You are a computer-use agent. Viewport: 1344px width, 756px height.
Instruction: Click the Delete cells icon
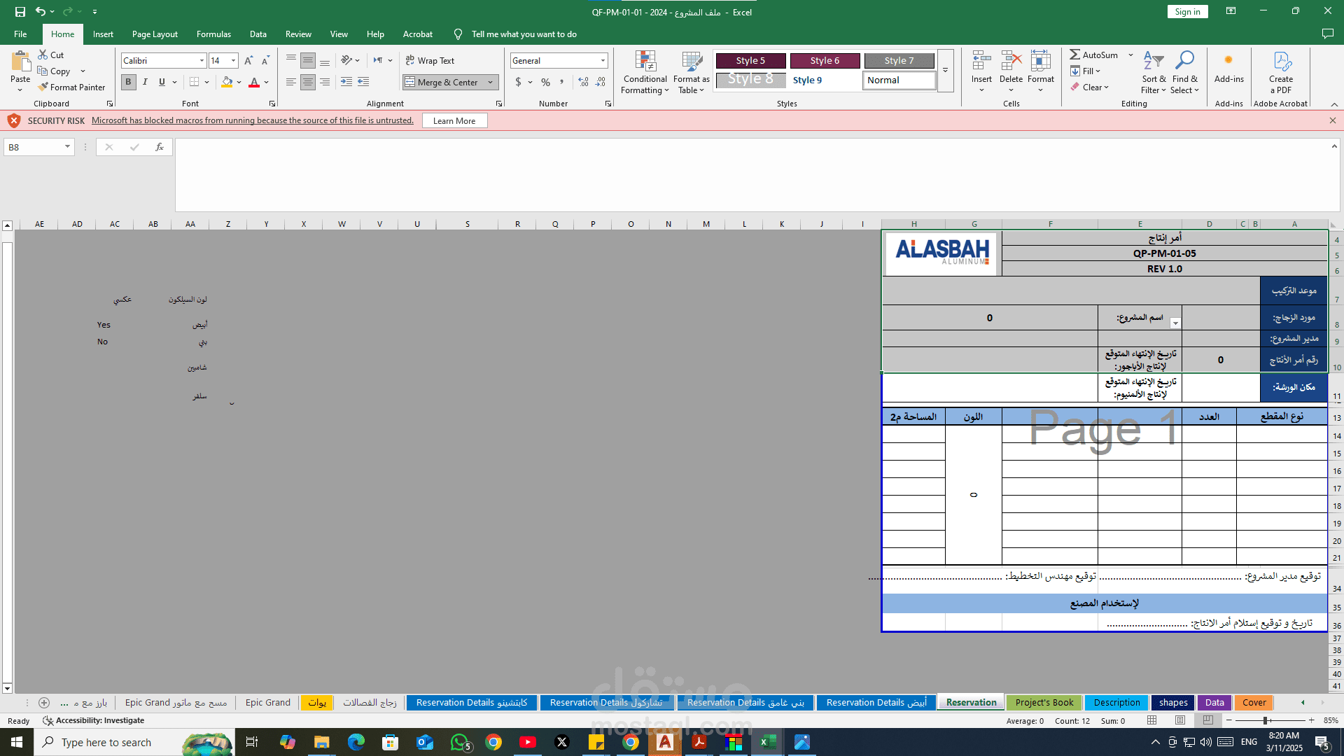point(1011,61)
